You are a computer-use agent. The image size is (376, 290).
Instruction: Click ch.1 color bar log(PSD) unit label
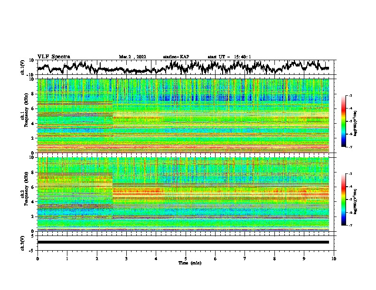click(x=355, y=123)
